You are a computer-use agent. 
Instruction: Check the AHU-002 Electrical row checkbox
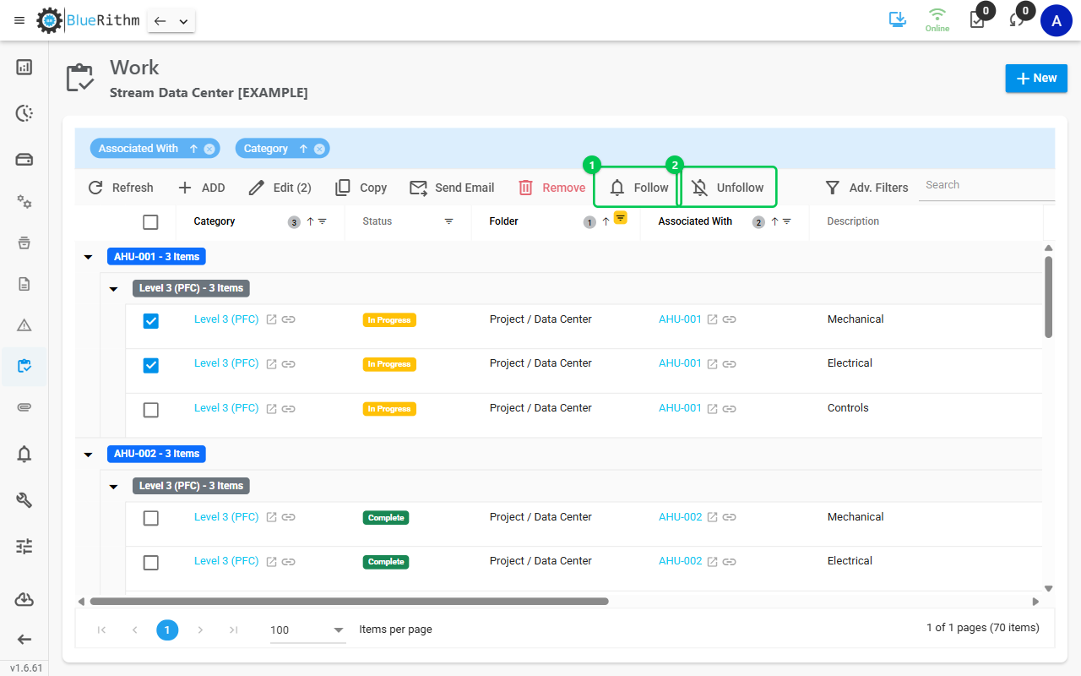(x=150, y=563)
